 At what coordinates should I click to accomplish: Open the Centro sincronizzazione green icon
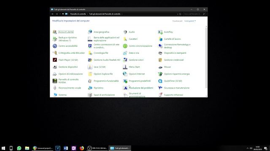tap(125, 46)
